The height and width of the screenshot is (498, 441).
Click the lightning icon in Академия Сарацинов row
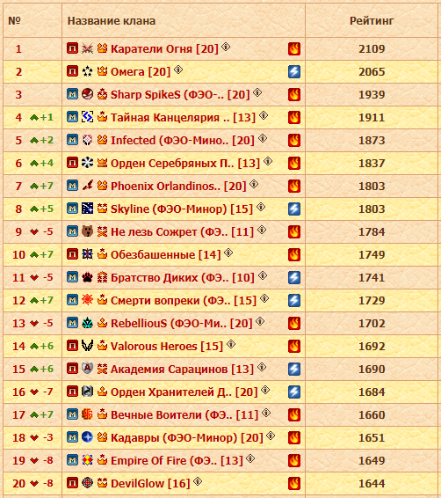pyautogui.click(x=294, y=369)
